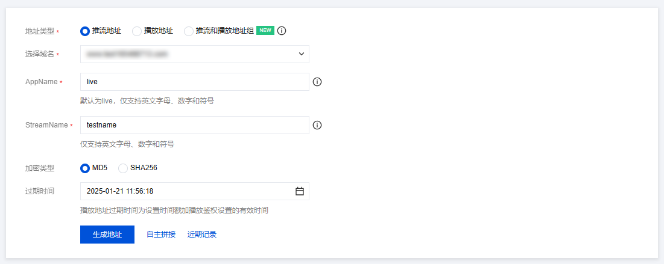
Task: Open the 近期记录 link
Action: pos(202,235)
